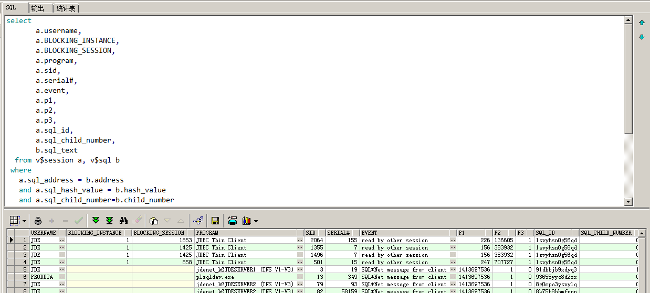
Task: Click the P2 column header
Action: (504, 233)
